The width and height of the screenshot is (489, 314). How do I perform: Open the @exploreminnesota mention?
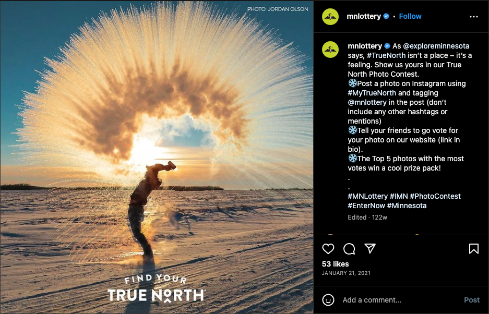(436, 46)
